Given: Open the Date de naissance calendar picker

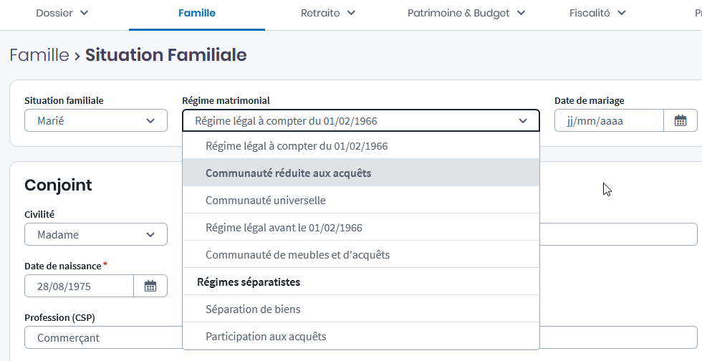Looking at the screenshot, I should (x=150, y=287).
